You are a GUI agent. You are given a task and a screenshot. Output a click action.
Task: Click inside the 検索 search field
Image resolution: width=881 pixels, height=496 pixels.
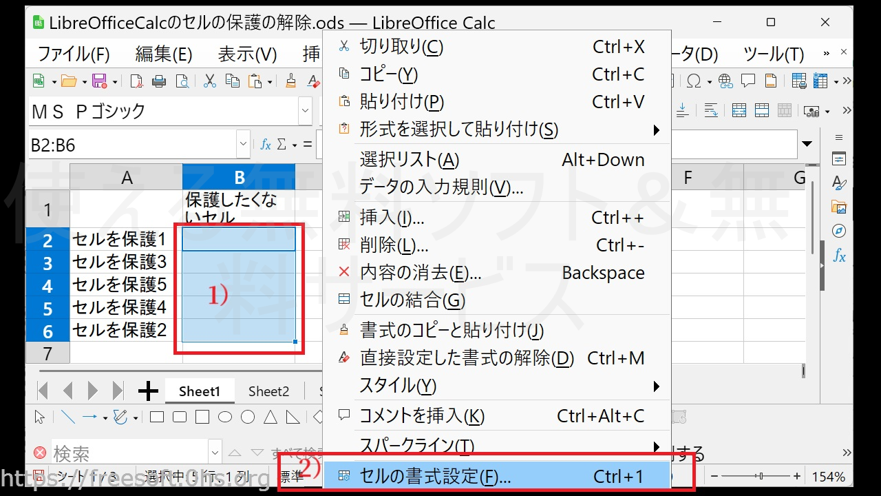(x=127, y=453)
